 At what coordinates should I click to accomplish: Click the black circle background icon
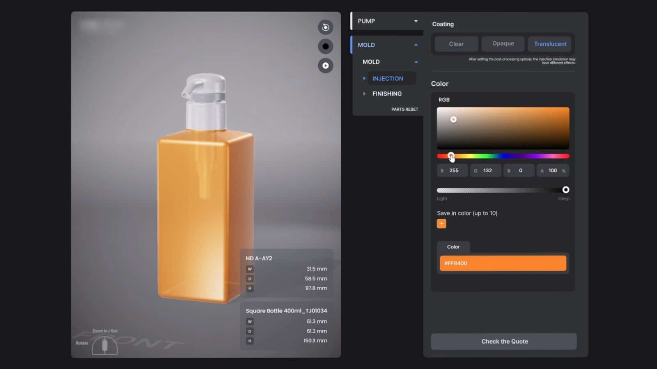click(325, 46)
